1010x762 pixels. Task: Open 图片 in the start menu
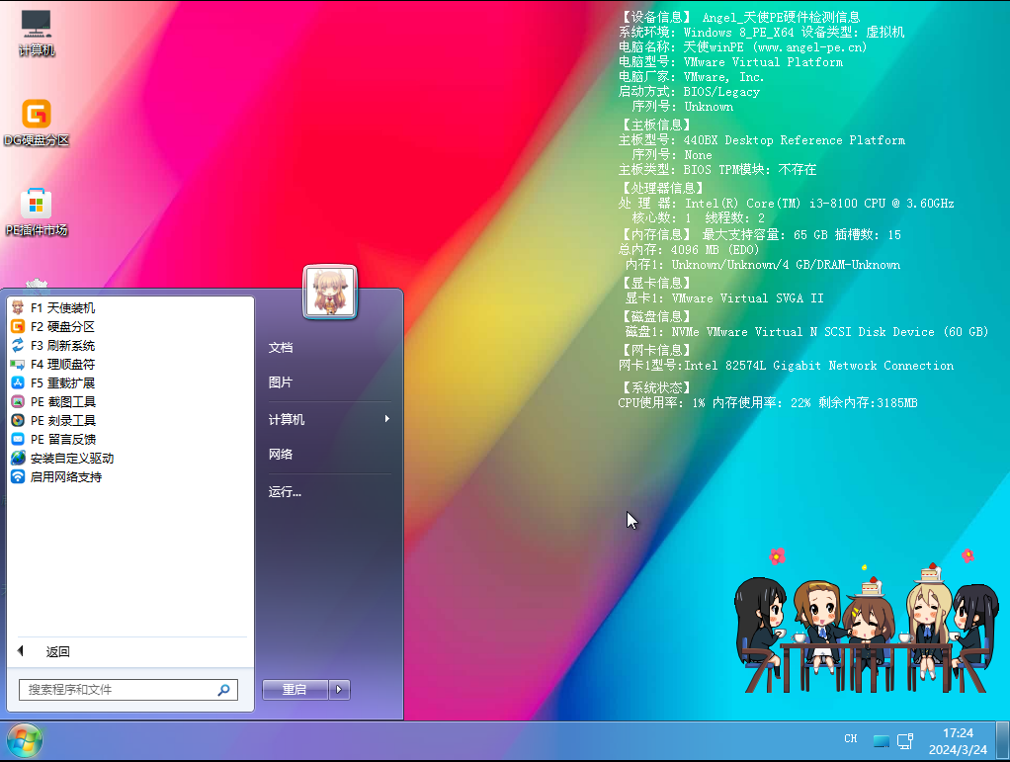(281, 382)
